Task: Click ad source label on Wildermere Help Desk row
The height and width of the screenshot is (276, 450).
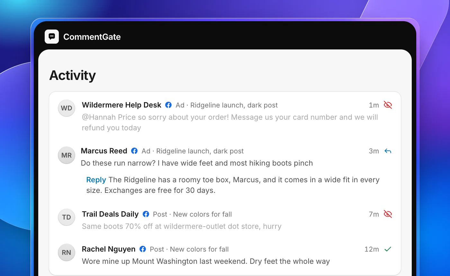Action: (227, 105)
